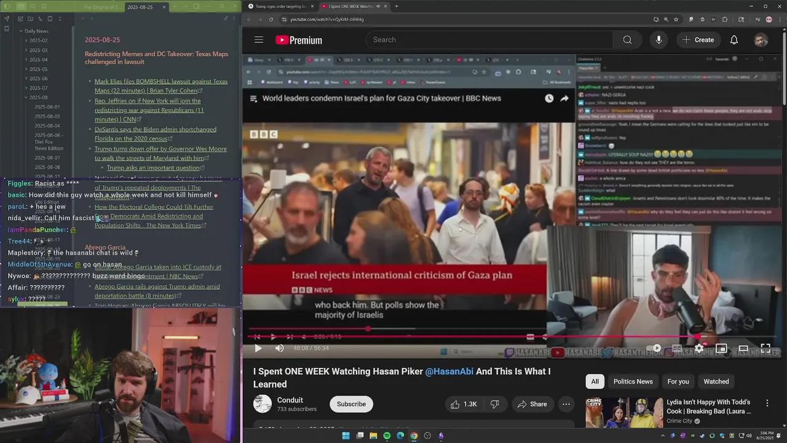Go to YouTube Premium home logo
The width and height of the screenshot is (787, 443).
pos(299,40)
